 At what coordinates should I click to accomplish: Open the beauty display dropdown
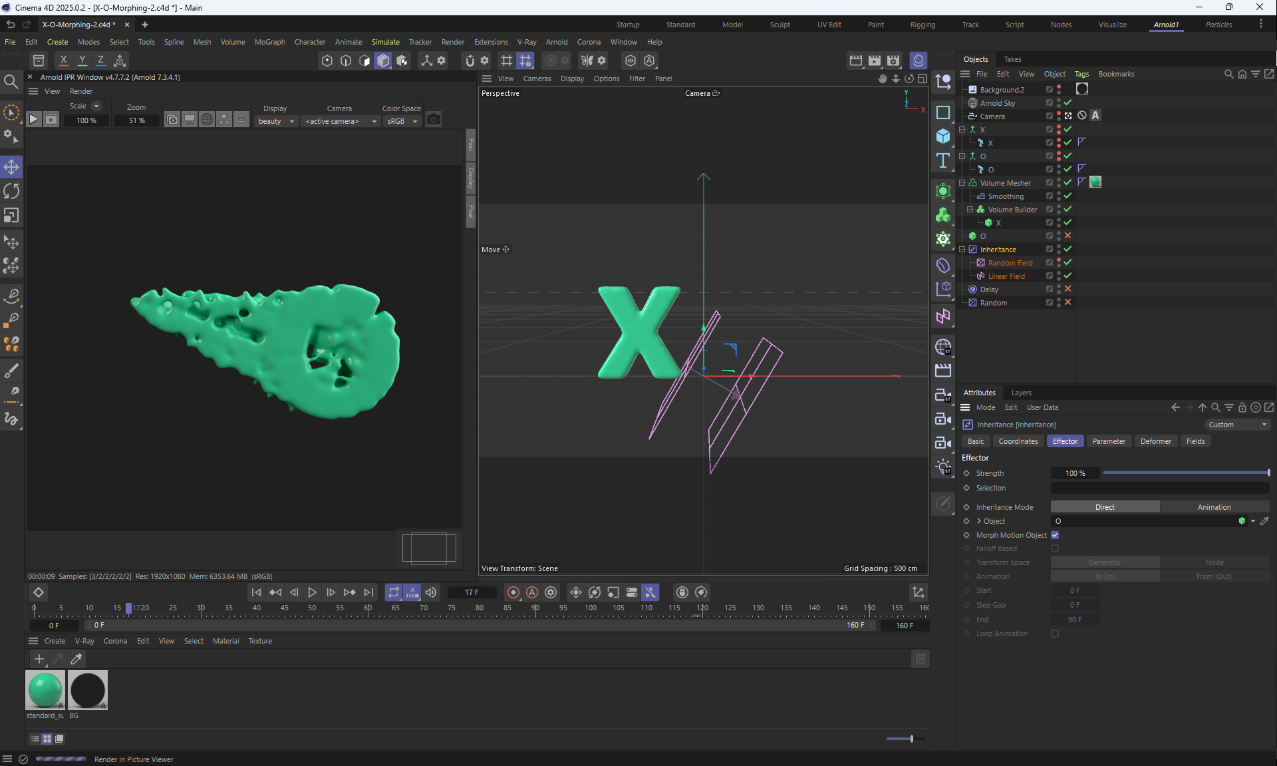[276, 121]
